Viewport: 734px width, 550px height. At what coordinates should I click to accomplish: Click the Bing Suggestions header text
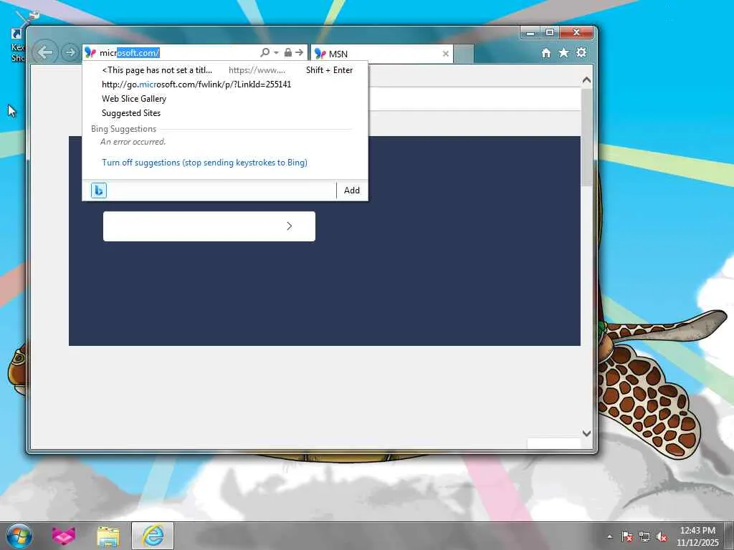pyautogui.click(x=123, y=129)
